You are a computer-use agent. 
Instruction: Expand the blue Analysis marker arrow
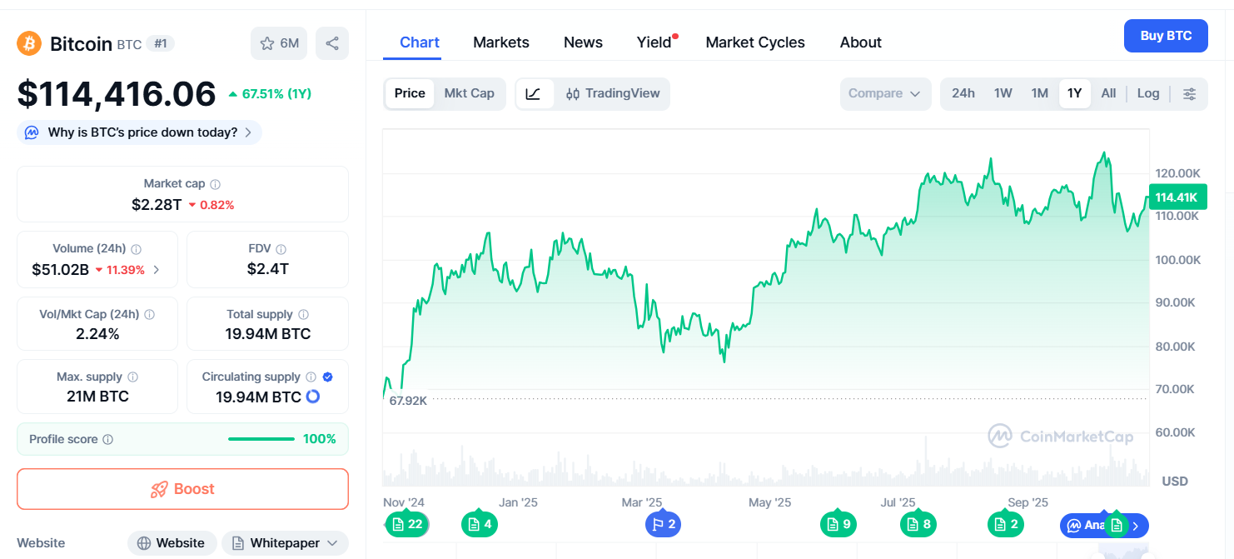pyautogui.click(x=1136, y=526)
